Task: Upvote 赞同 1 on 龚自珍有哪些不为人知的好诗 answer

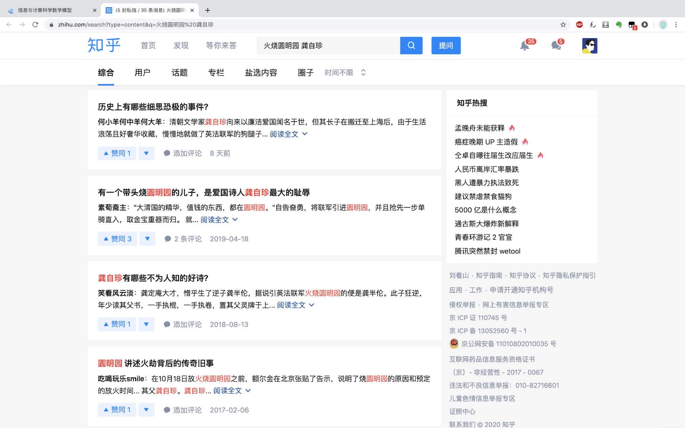Action: tap(117, 325)
